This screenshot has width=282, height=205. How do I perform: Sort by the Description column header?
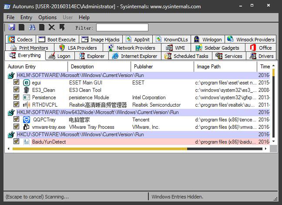tap(99, 67)
